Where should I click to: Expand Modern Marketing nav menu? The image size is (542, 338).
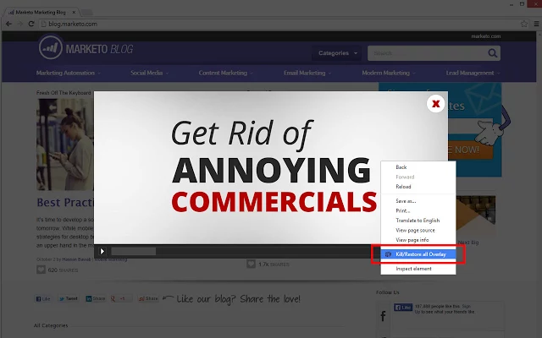click(x=389, y=73)
